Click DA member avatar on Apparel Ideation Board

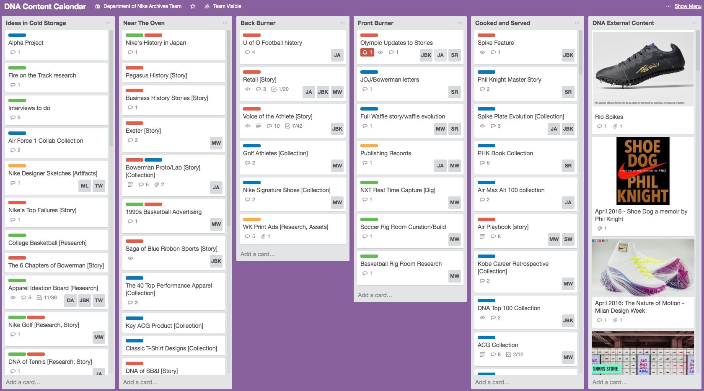pos(70,301)
